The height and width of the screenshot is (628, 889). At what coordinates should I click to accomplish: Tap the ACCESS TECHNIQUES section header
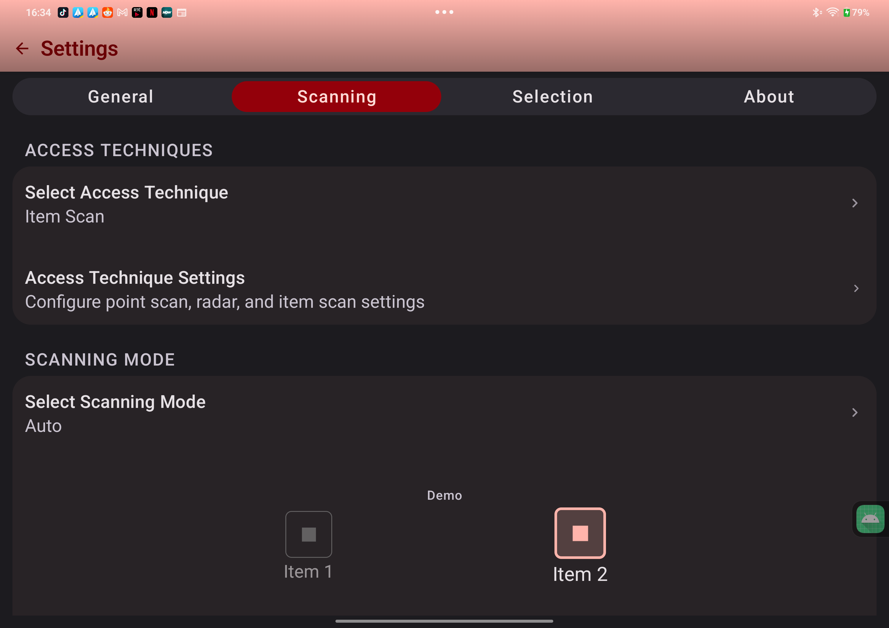(119, 150)
